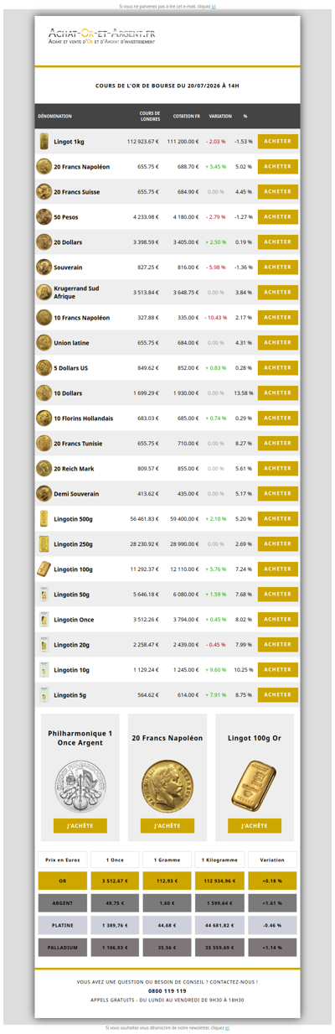Click the view-email-online link at top
The width and height of the screenshot is (335, 1034).
click(x=214, y=6)
